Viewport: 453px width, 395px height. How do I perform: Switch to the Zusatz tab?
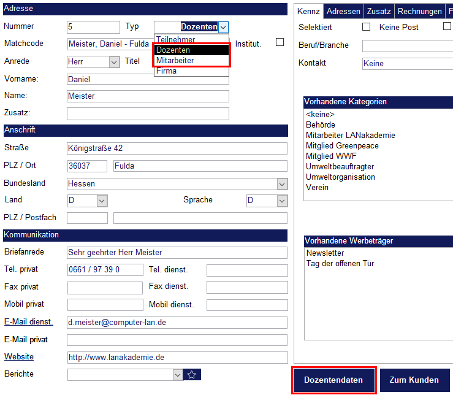(379, 12)
